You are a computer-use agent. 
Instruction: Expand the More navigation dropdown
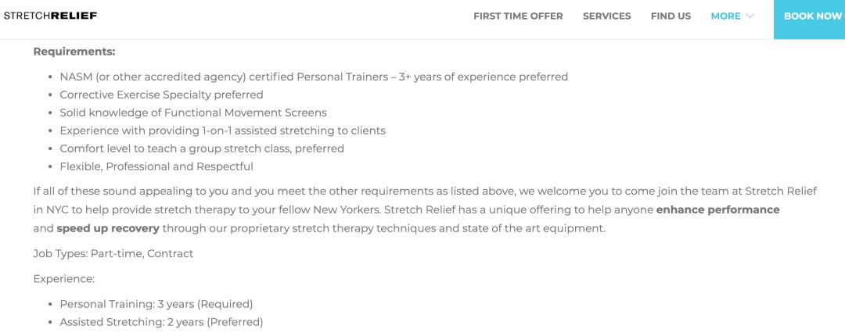click(732, 16)
